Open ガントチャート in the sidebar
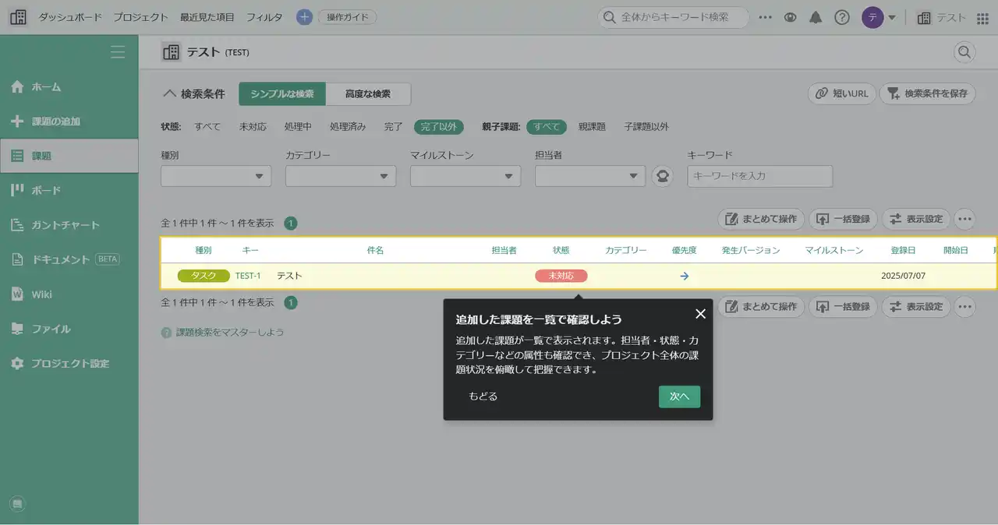This screenshot has width=998, height=525. (x=65, y=225)
